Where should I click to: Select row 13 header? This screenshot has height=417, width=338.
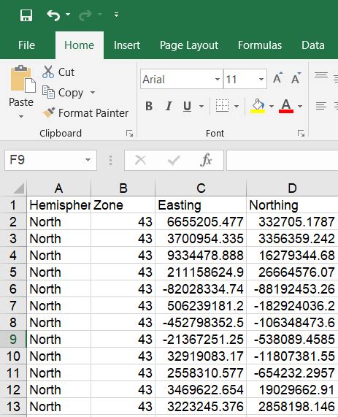(x=13, y=406)
